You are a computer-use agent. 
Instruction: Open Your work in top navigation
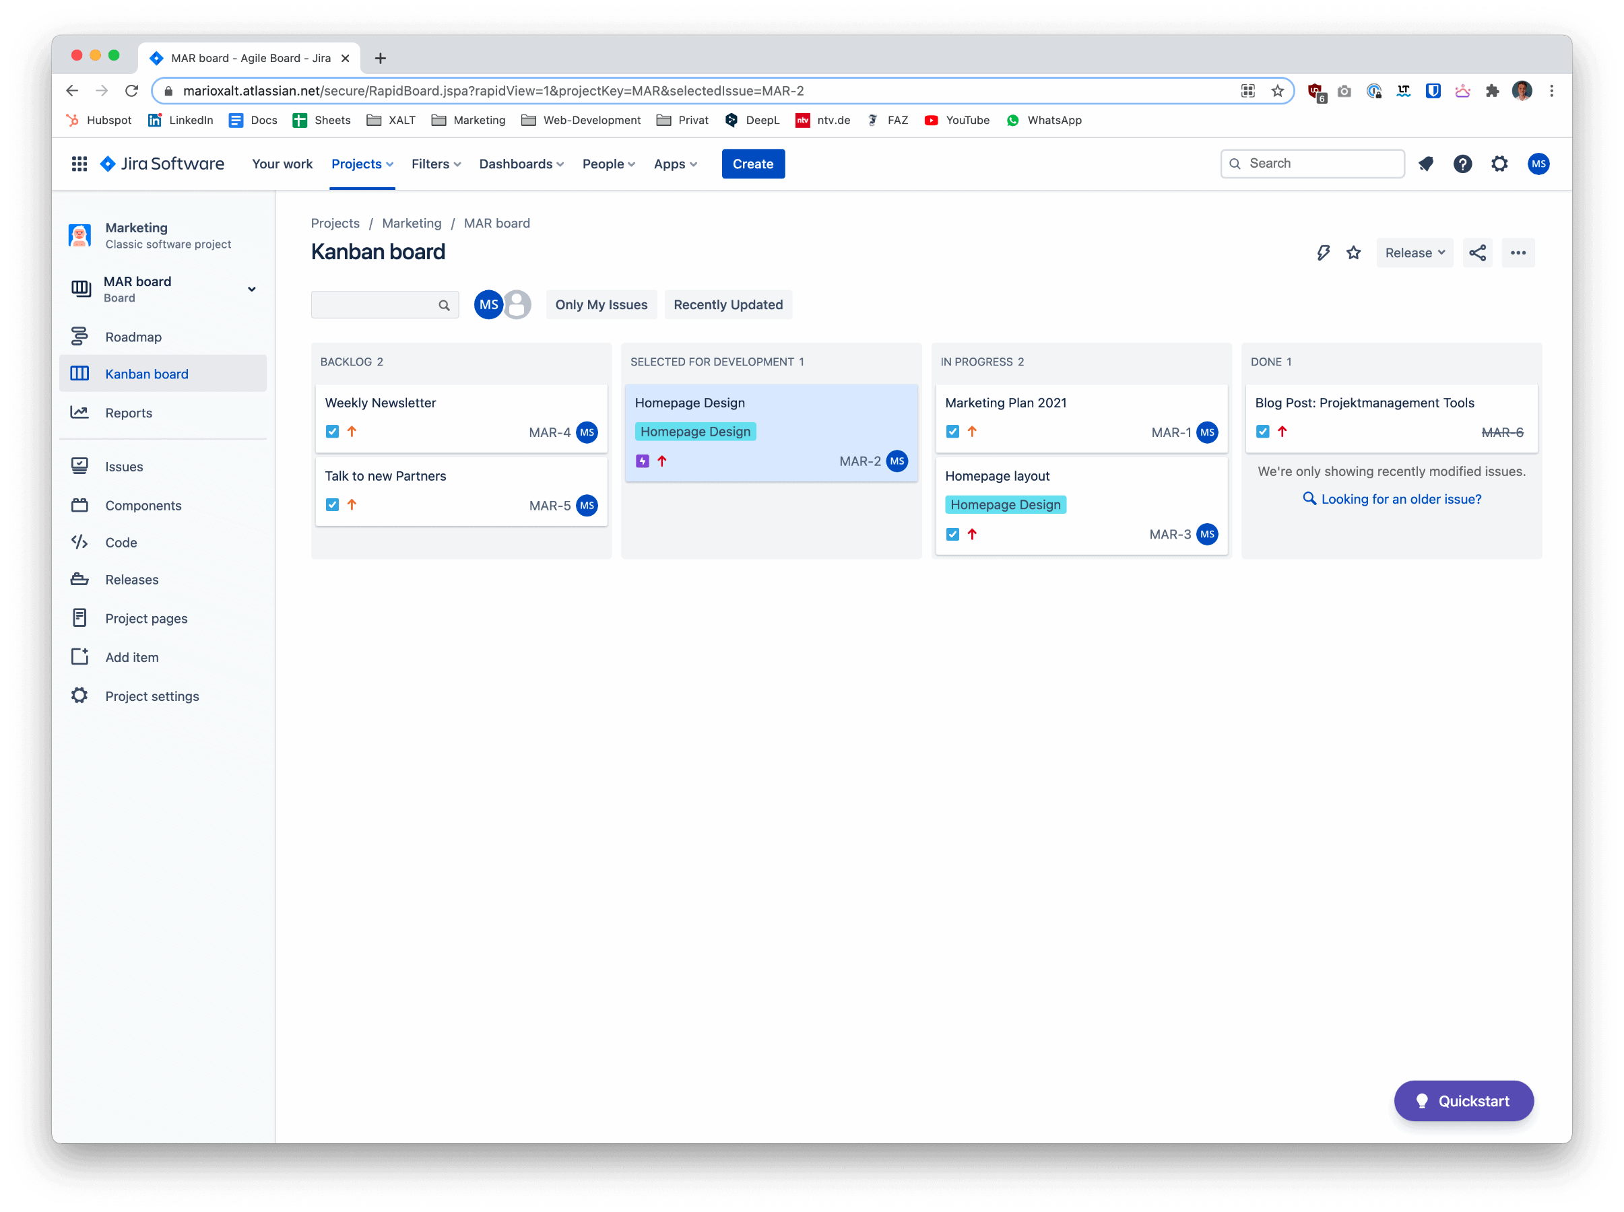coord(282,164)
